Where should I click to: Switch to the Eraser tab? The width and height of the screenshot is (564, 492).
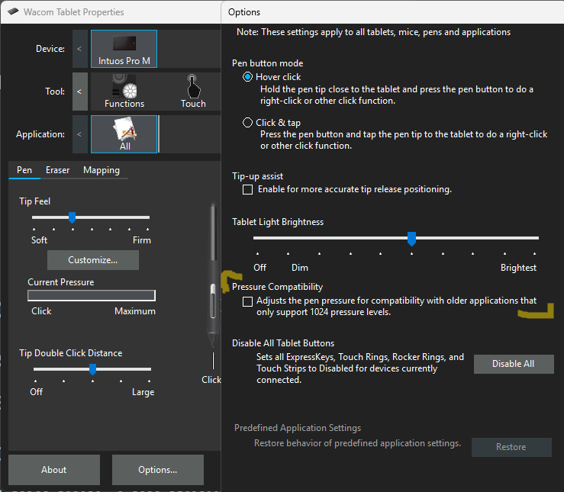click(x=57, y=170)
